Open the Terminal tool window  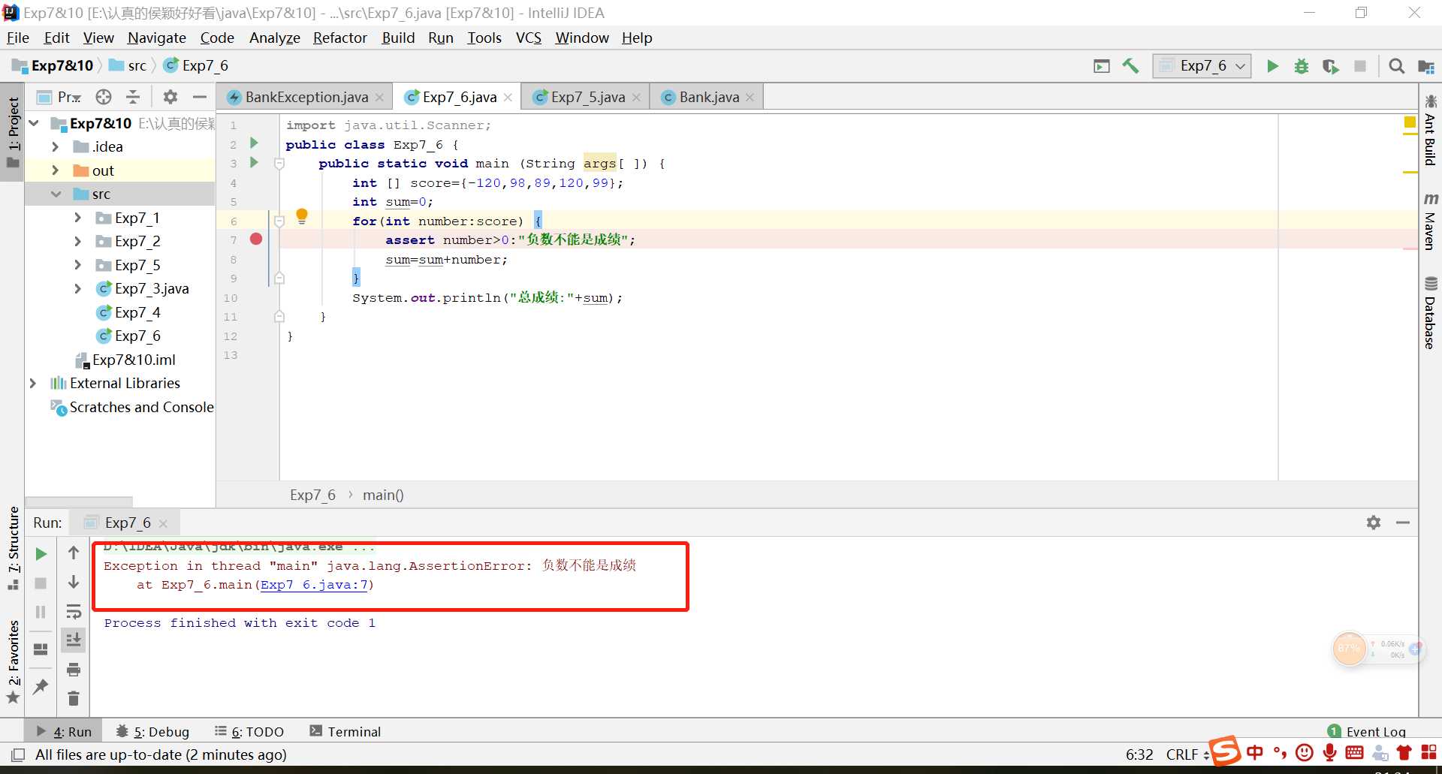pos(345,731)
